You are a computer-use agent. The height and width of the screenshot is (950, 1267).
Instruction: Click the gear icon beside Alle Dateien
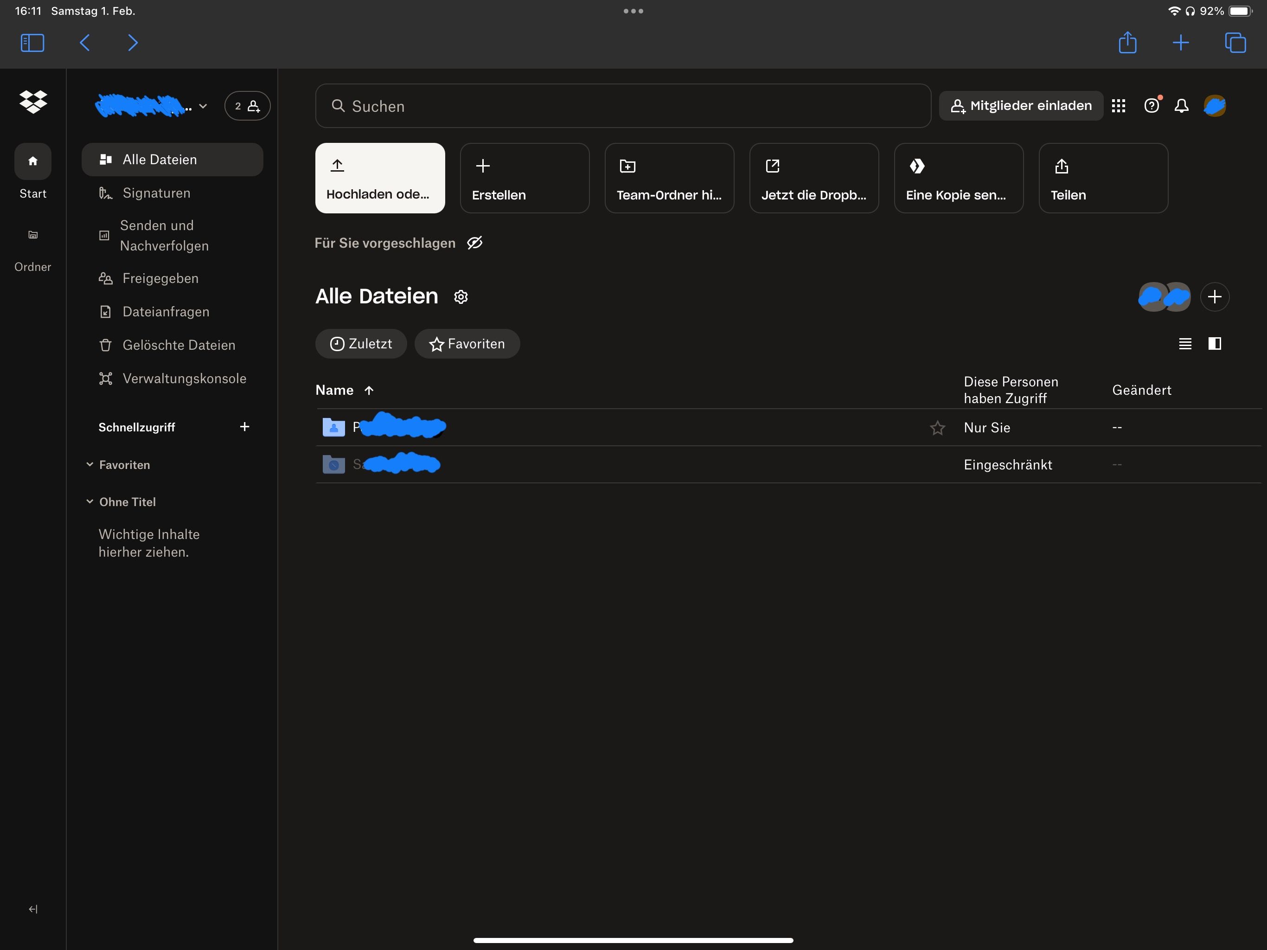(x=461, y=297)
